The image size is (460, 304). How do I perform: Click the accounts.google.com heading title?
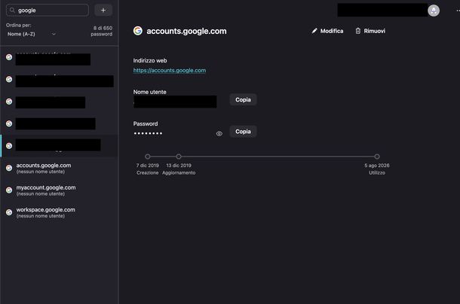tap(186, 31)
